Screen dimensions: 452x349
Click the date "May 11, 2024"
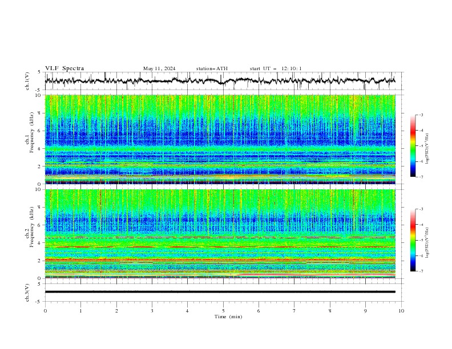click(159, 68)
